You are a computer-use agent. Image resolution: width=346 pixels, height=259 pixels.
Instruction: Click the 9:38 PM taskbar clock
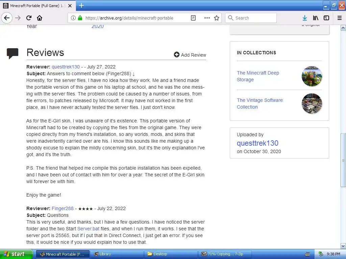click(333, 254)
